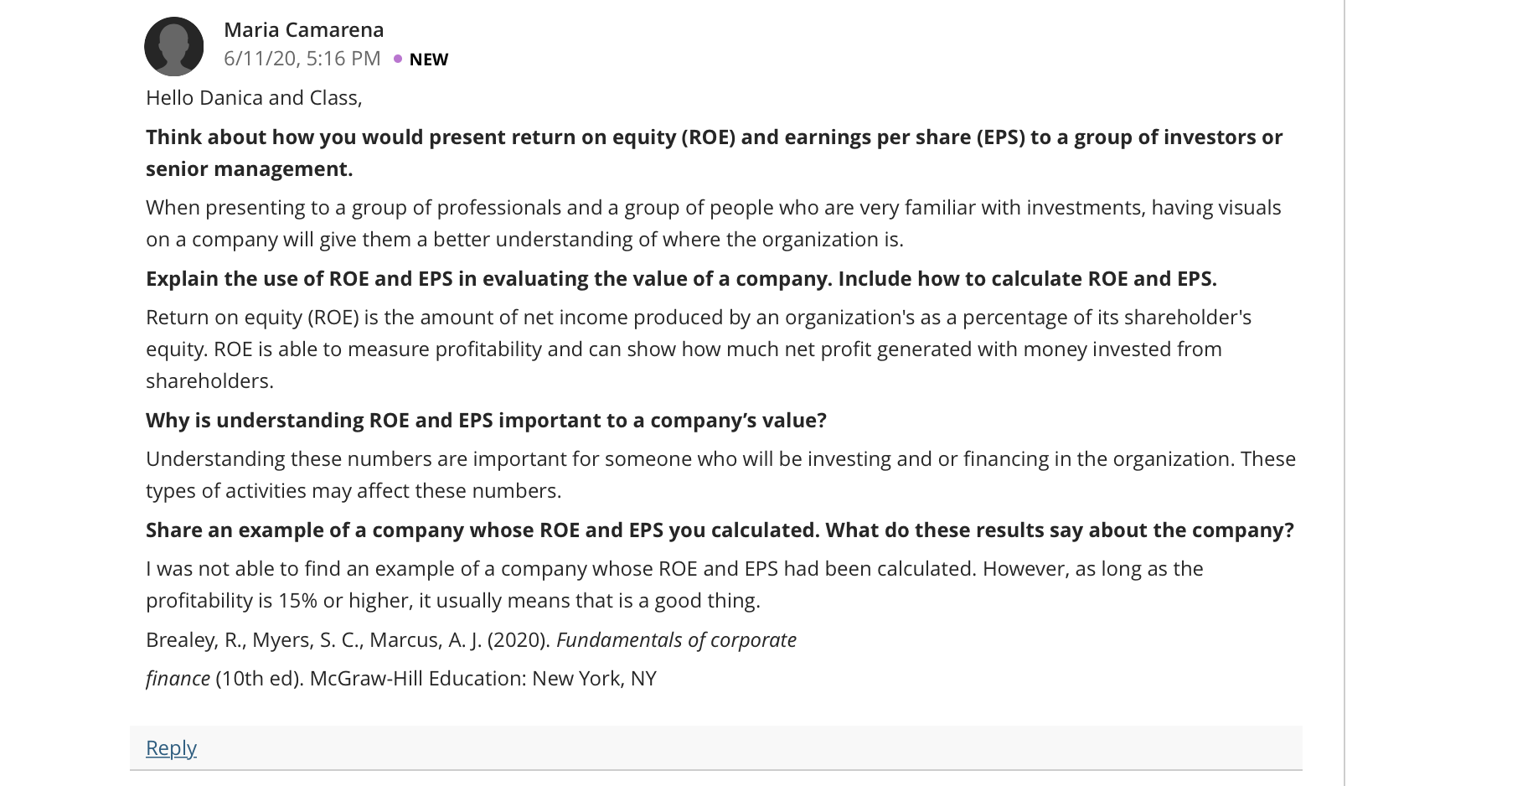Click the paragraph starting 'Understanding these numbers'
Image resolution: width=1538 pixels, height=786 pixels.
720,474
